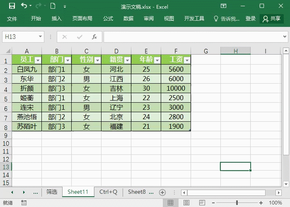Click the Select All corner triangle
Screen dimensions: 290x207
[x=8, y=51]
